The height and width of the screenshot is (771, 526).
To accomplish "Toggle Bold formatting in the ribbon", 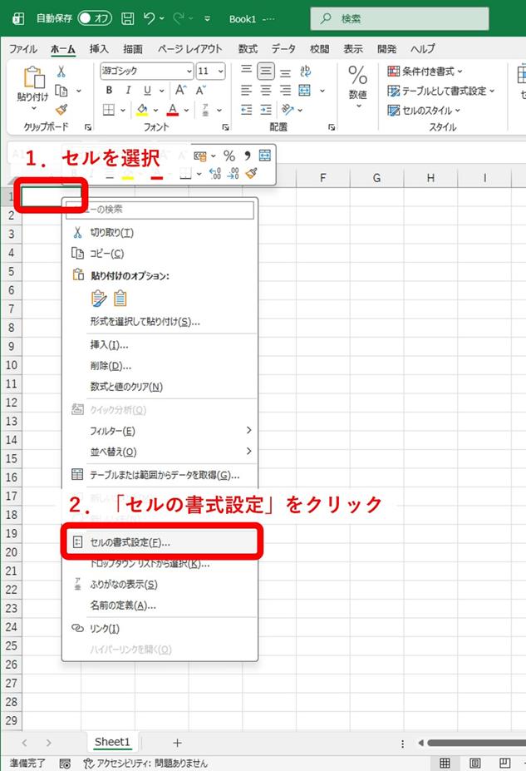I will (x=108, y=90).
